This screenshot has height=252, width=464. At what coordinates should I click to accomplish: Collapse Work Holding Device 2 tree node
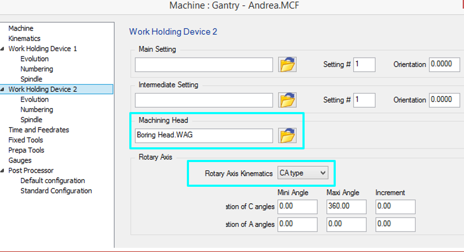(4, 89)
